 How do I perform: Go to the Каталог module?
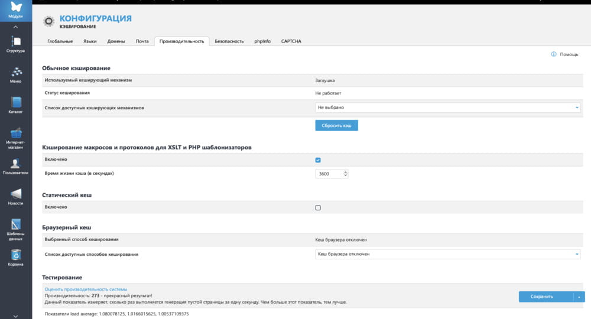16,104
